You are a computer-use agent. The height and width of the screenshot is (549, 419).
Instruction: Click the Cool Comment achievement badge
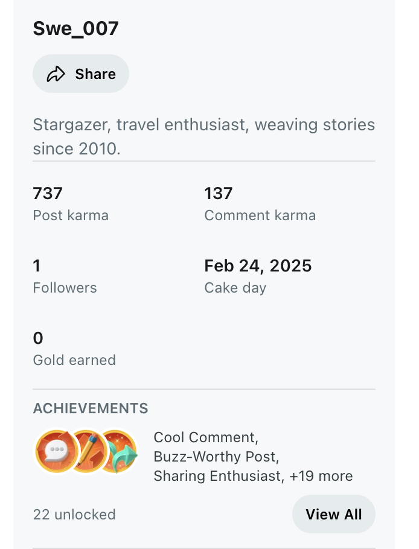point(56,451)
